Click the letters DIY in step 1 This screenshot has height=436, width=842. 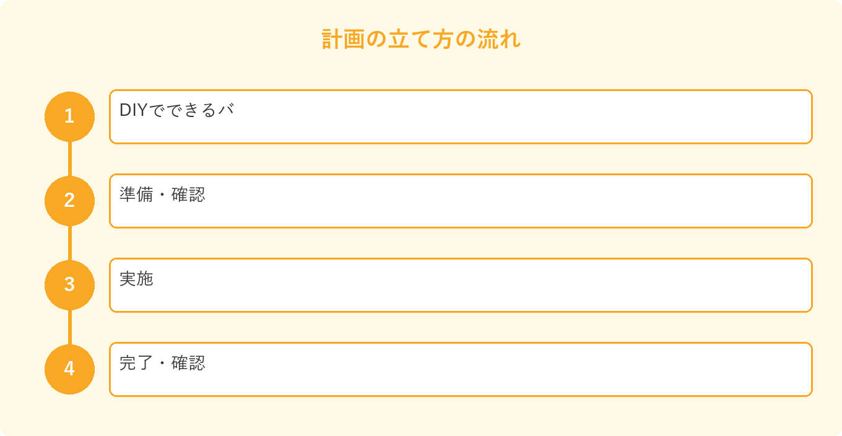click(134, 110)
